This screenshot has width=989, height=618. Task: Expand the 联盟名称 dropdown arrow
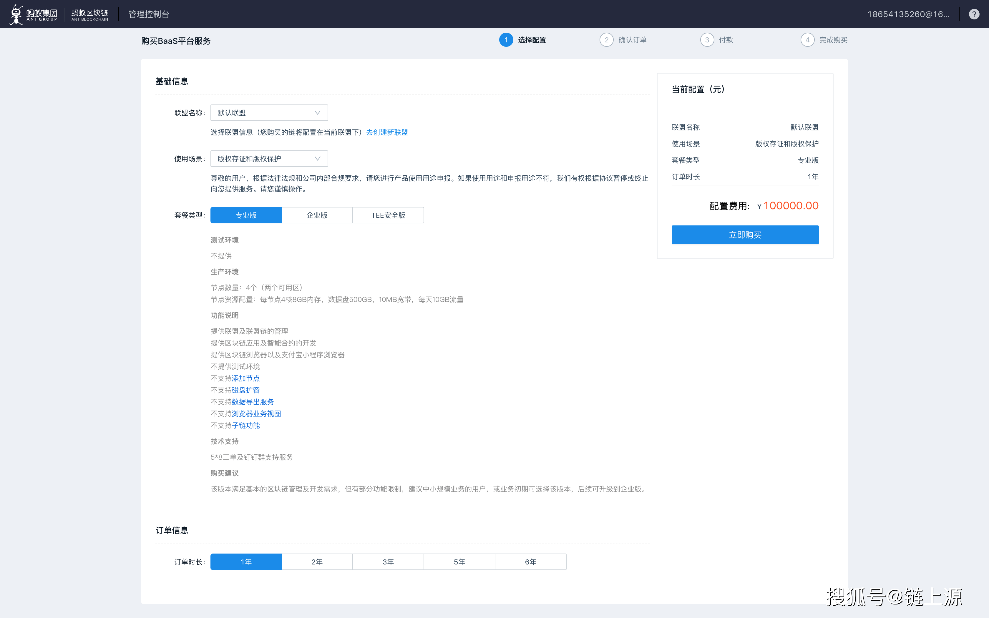click(x=317, y=113)
